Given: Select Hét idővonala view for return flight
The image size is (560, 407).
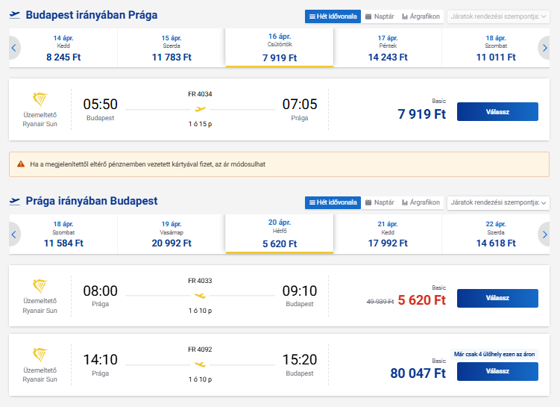Looking at the screenshot, I should coord(333,202).
